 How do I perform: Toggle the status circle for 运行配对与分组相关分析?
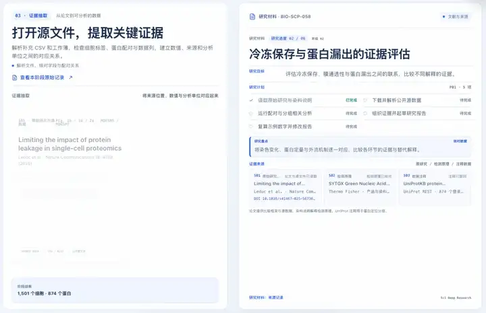(251, 113)
